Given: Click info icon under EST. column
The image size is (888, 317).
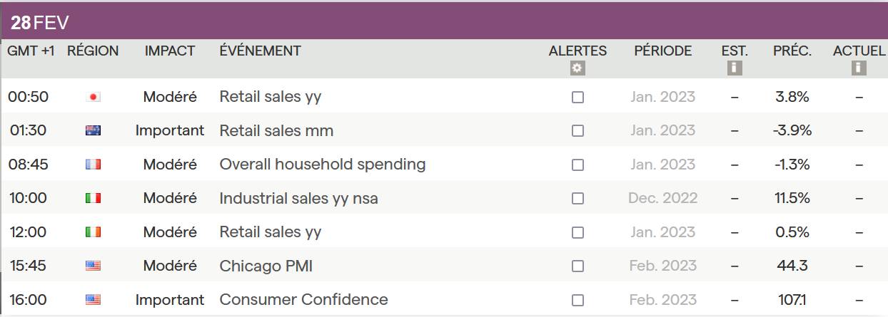Looking at the screenshot, I should [734, 68].
